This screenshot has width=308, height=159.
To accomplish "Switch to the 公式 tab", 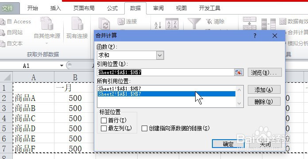I will tap(112, 8).
